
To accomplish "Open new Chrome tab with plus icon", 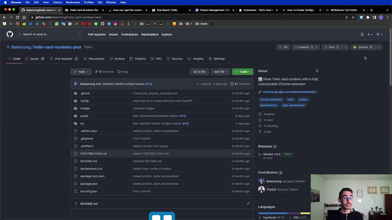I will point(371,10).
